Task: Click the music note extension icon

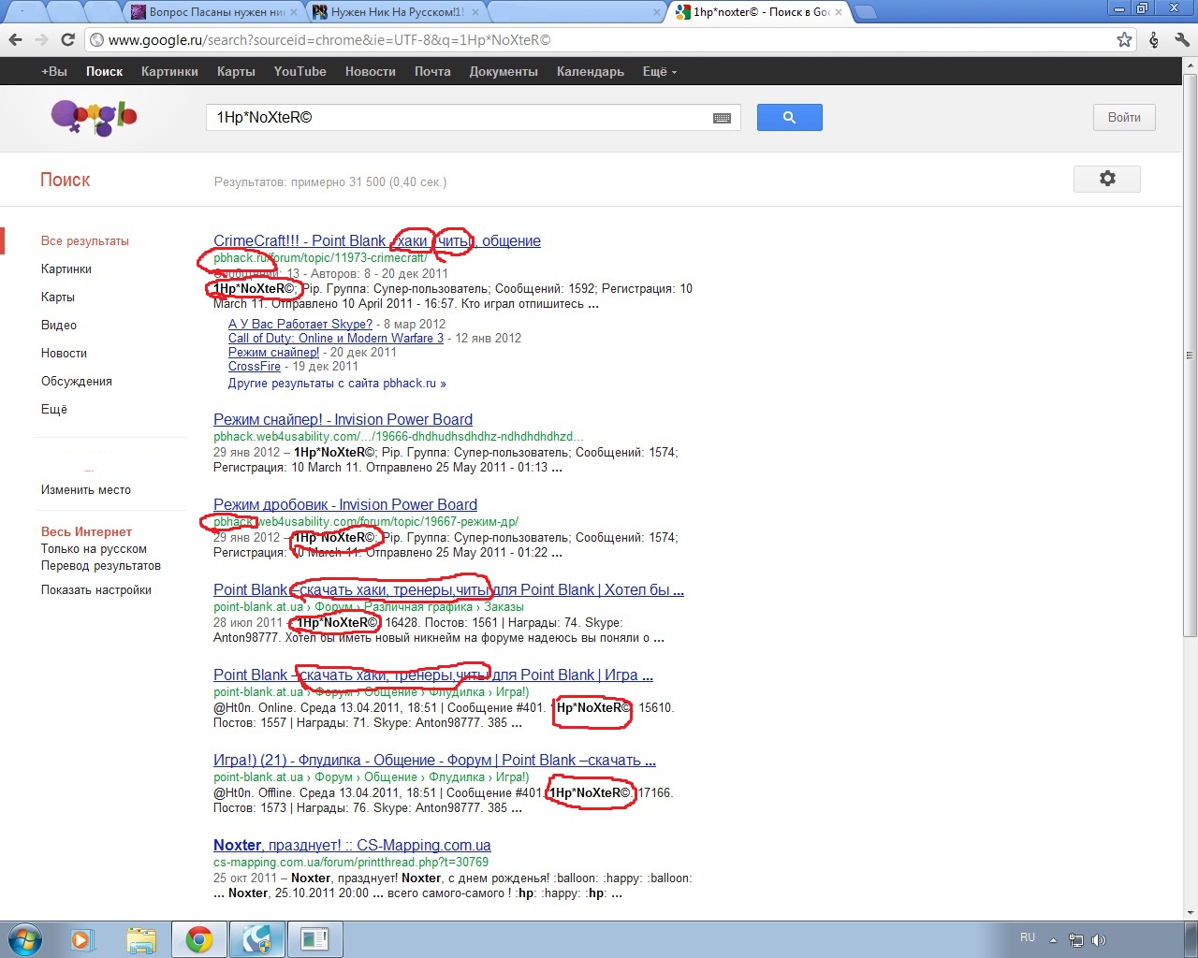Action: coord(1153,39)
